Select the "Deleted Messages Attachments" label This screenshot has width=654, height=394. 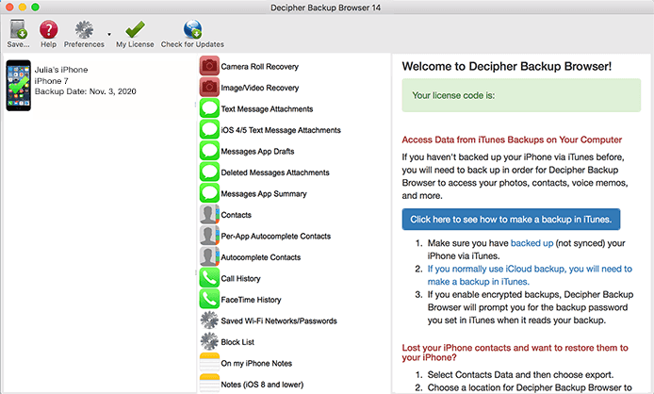(x=275, y=172)
